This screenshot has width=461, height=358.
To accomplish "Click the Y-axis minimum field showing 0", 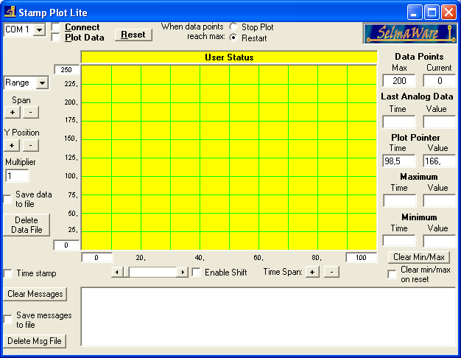I will [x=66, y=245].
